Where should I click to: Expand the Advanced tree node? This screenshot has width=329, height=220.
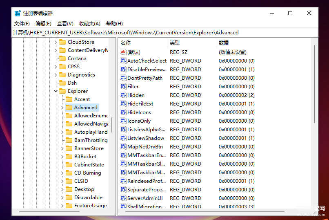pyautogui.click(x=62, y=108)
